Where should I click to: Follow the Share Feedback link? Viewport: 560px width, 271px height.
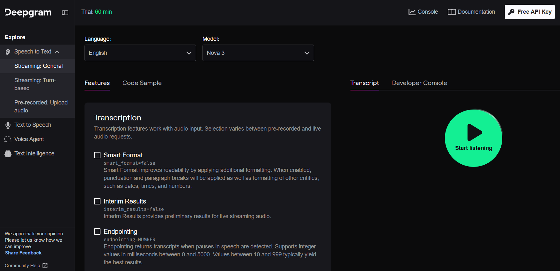tap(23, 253)
